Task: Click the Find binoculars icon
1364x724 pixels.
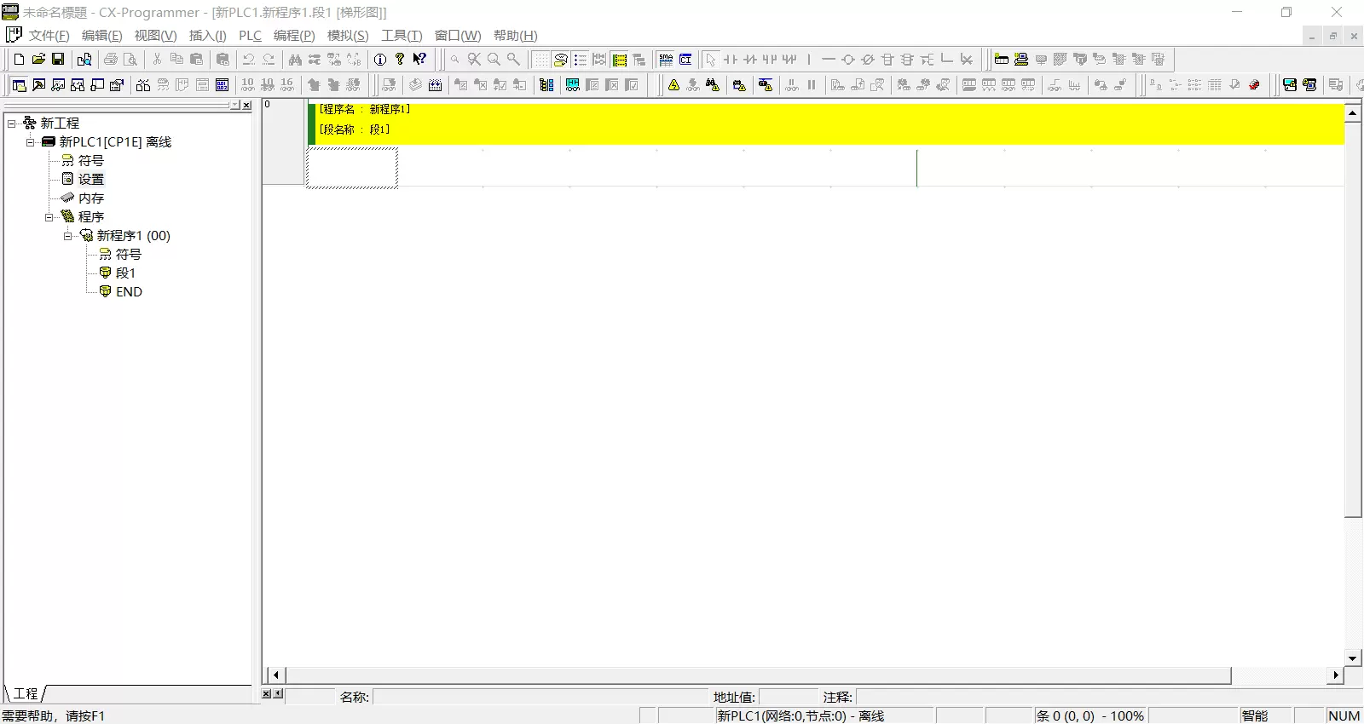Action: tap(295, 59)
